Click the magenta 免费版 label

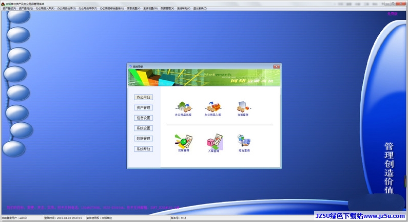pos(393,14)
